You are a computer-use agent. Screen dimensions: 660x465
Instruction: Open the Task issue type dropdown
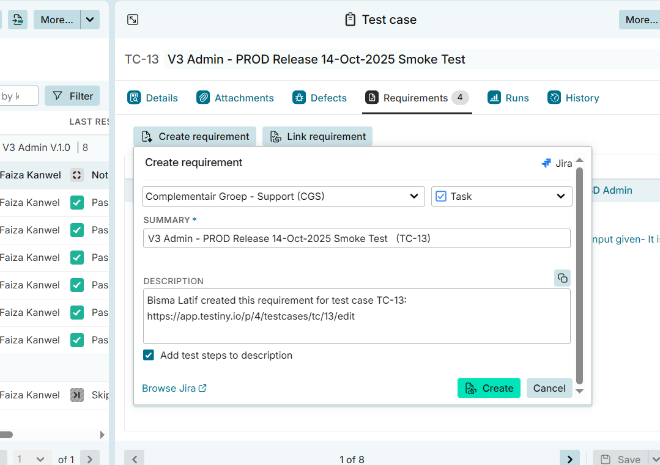point(502,196)
